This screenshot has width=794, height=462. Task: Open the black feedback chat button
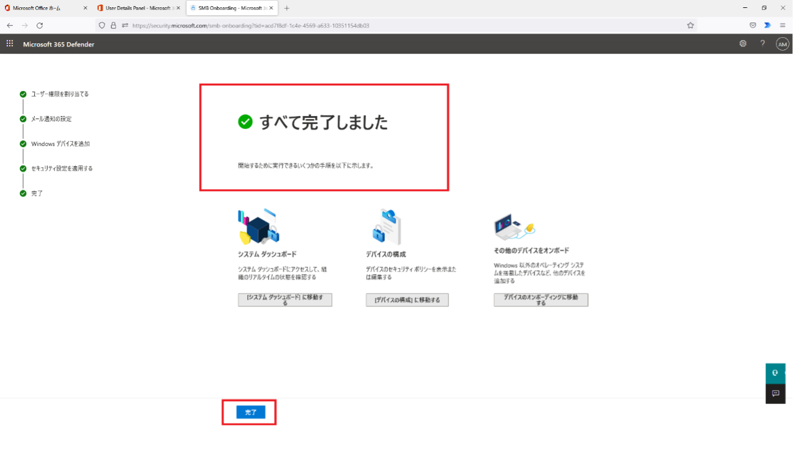click(775, 394)
